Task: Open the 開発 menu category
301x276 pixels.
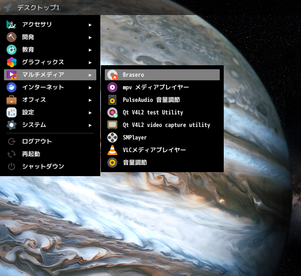Action: tap(50, 37)
